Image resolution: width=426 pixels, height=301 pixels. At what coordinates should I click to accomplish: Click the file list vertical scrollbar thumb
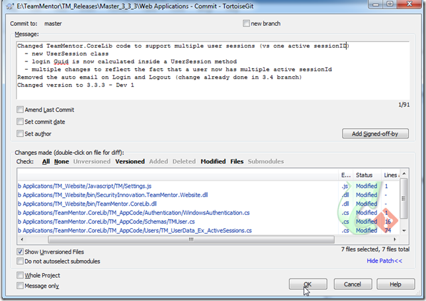click(x=404, y=198)
